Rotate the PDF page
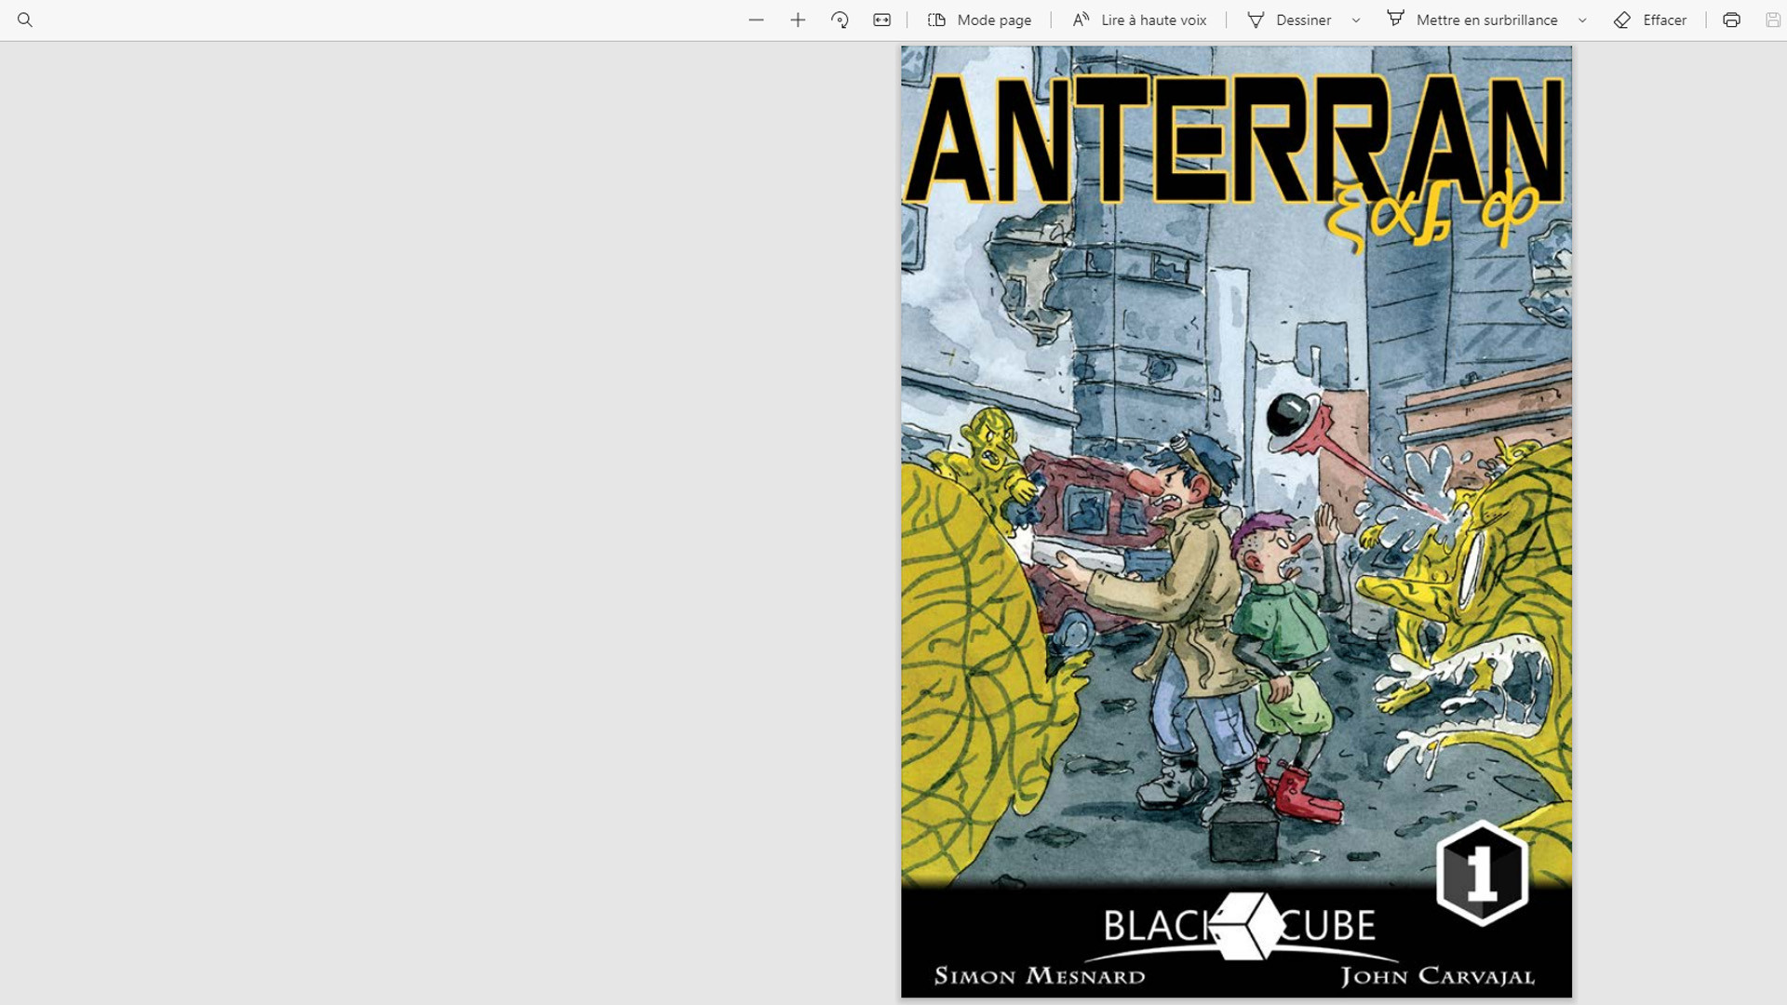The image size is (1787, 1005). click(839, 20)
